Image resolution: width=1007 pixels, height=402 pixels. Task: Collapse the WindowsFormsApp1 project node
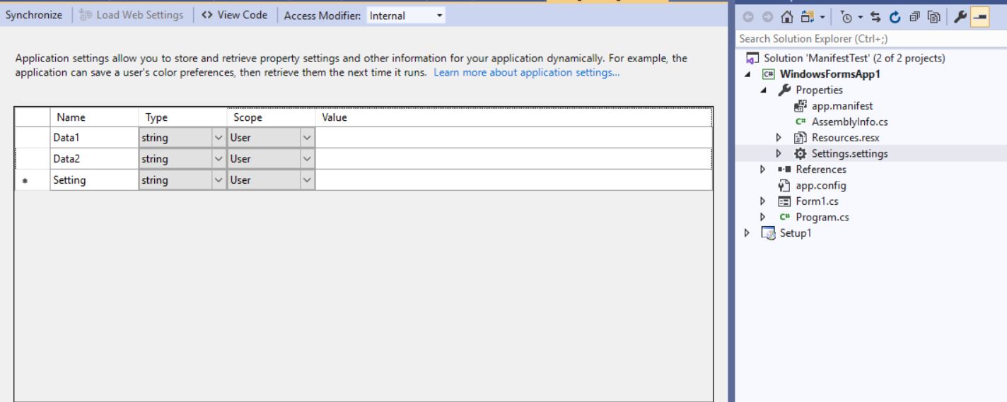[748, 75]
